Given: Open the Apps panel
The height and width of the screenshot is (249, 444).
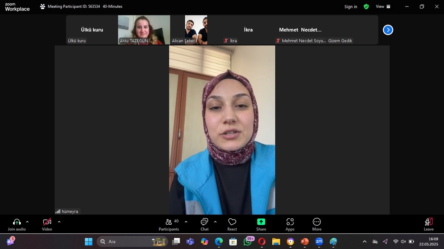Looking at the screenshot, I should (290, 224).
